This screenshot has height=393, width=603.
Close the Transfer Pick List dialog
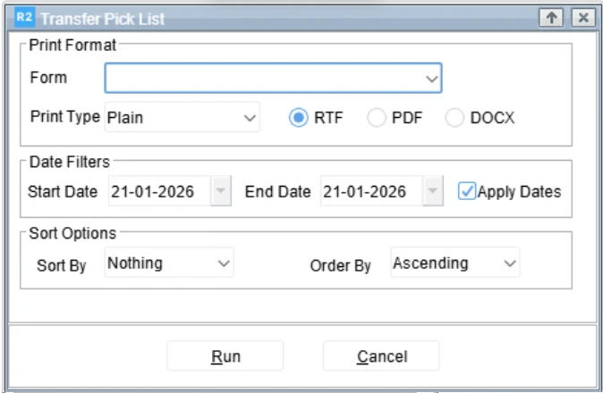(x=582, y=18)
